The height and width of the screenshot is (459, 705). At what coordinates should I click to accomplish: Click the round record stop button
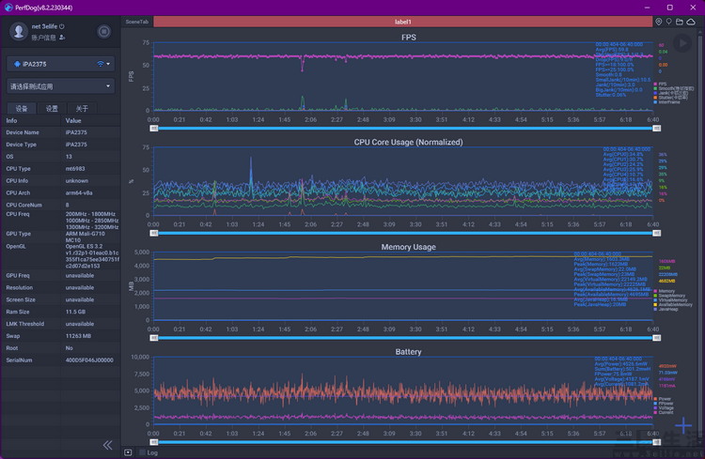point(103,31)
